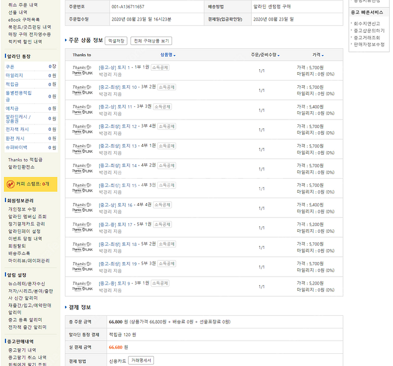393x366 pixels.
Task: Open product link 토지 18 - 5부 2권
Action: 127,244
